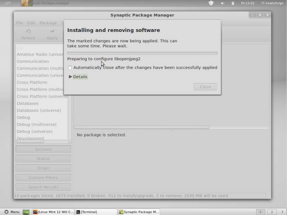Minimize the Synaptic Package Manager window
The width and height of the screenshot is (287, 215).
[x=252, y=15]
